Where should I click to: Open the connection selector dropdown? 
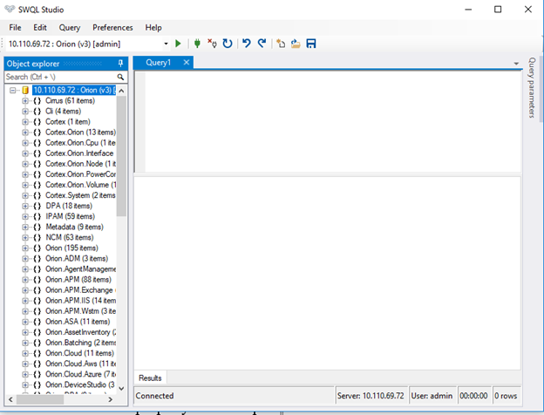pos(166,44)
